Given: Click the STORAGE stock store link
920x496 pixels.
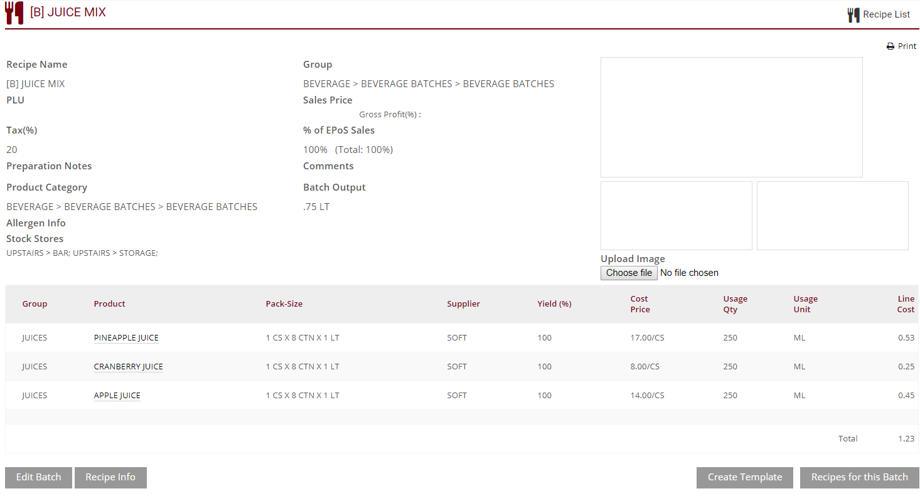Looking at the screenshot, I should coord(137,253).
